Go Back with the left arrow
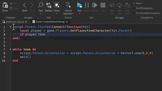The image size is (162, 91). click(25, 5)
